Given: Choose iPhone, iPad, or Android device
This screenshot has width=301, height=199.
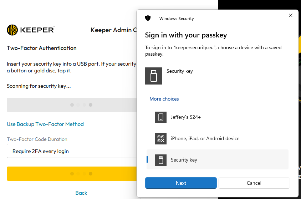Looking at the screenshot, I should (205, 138).
